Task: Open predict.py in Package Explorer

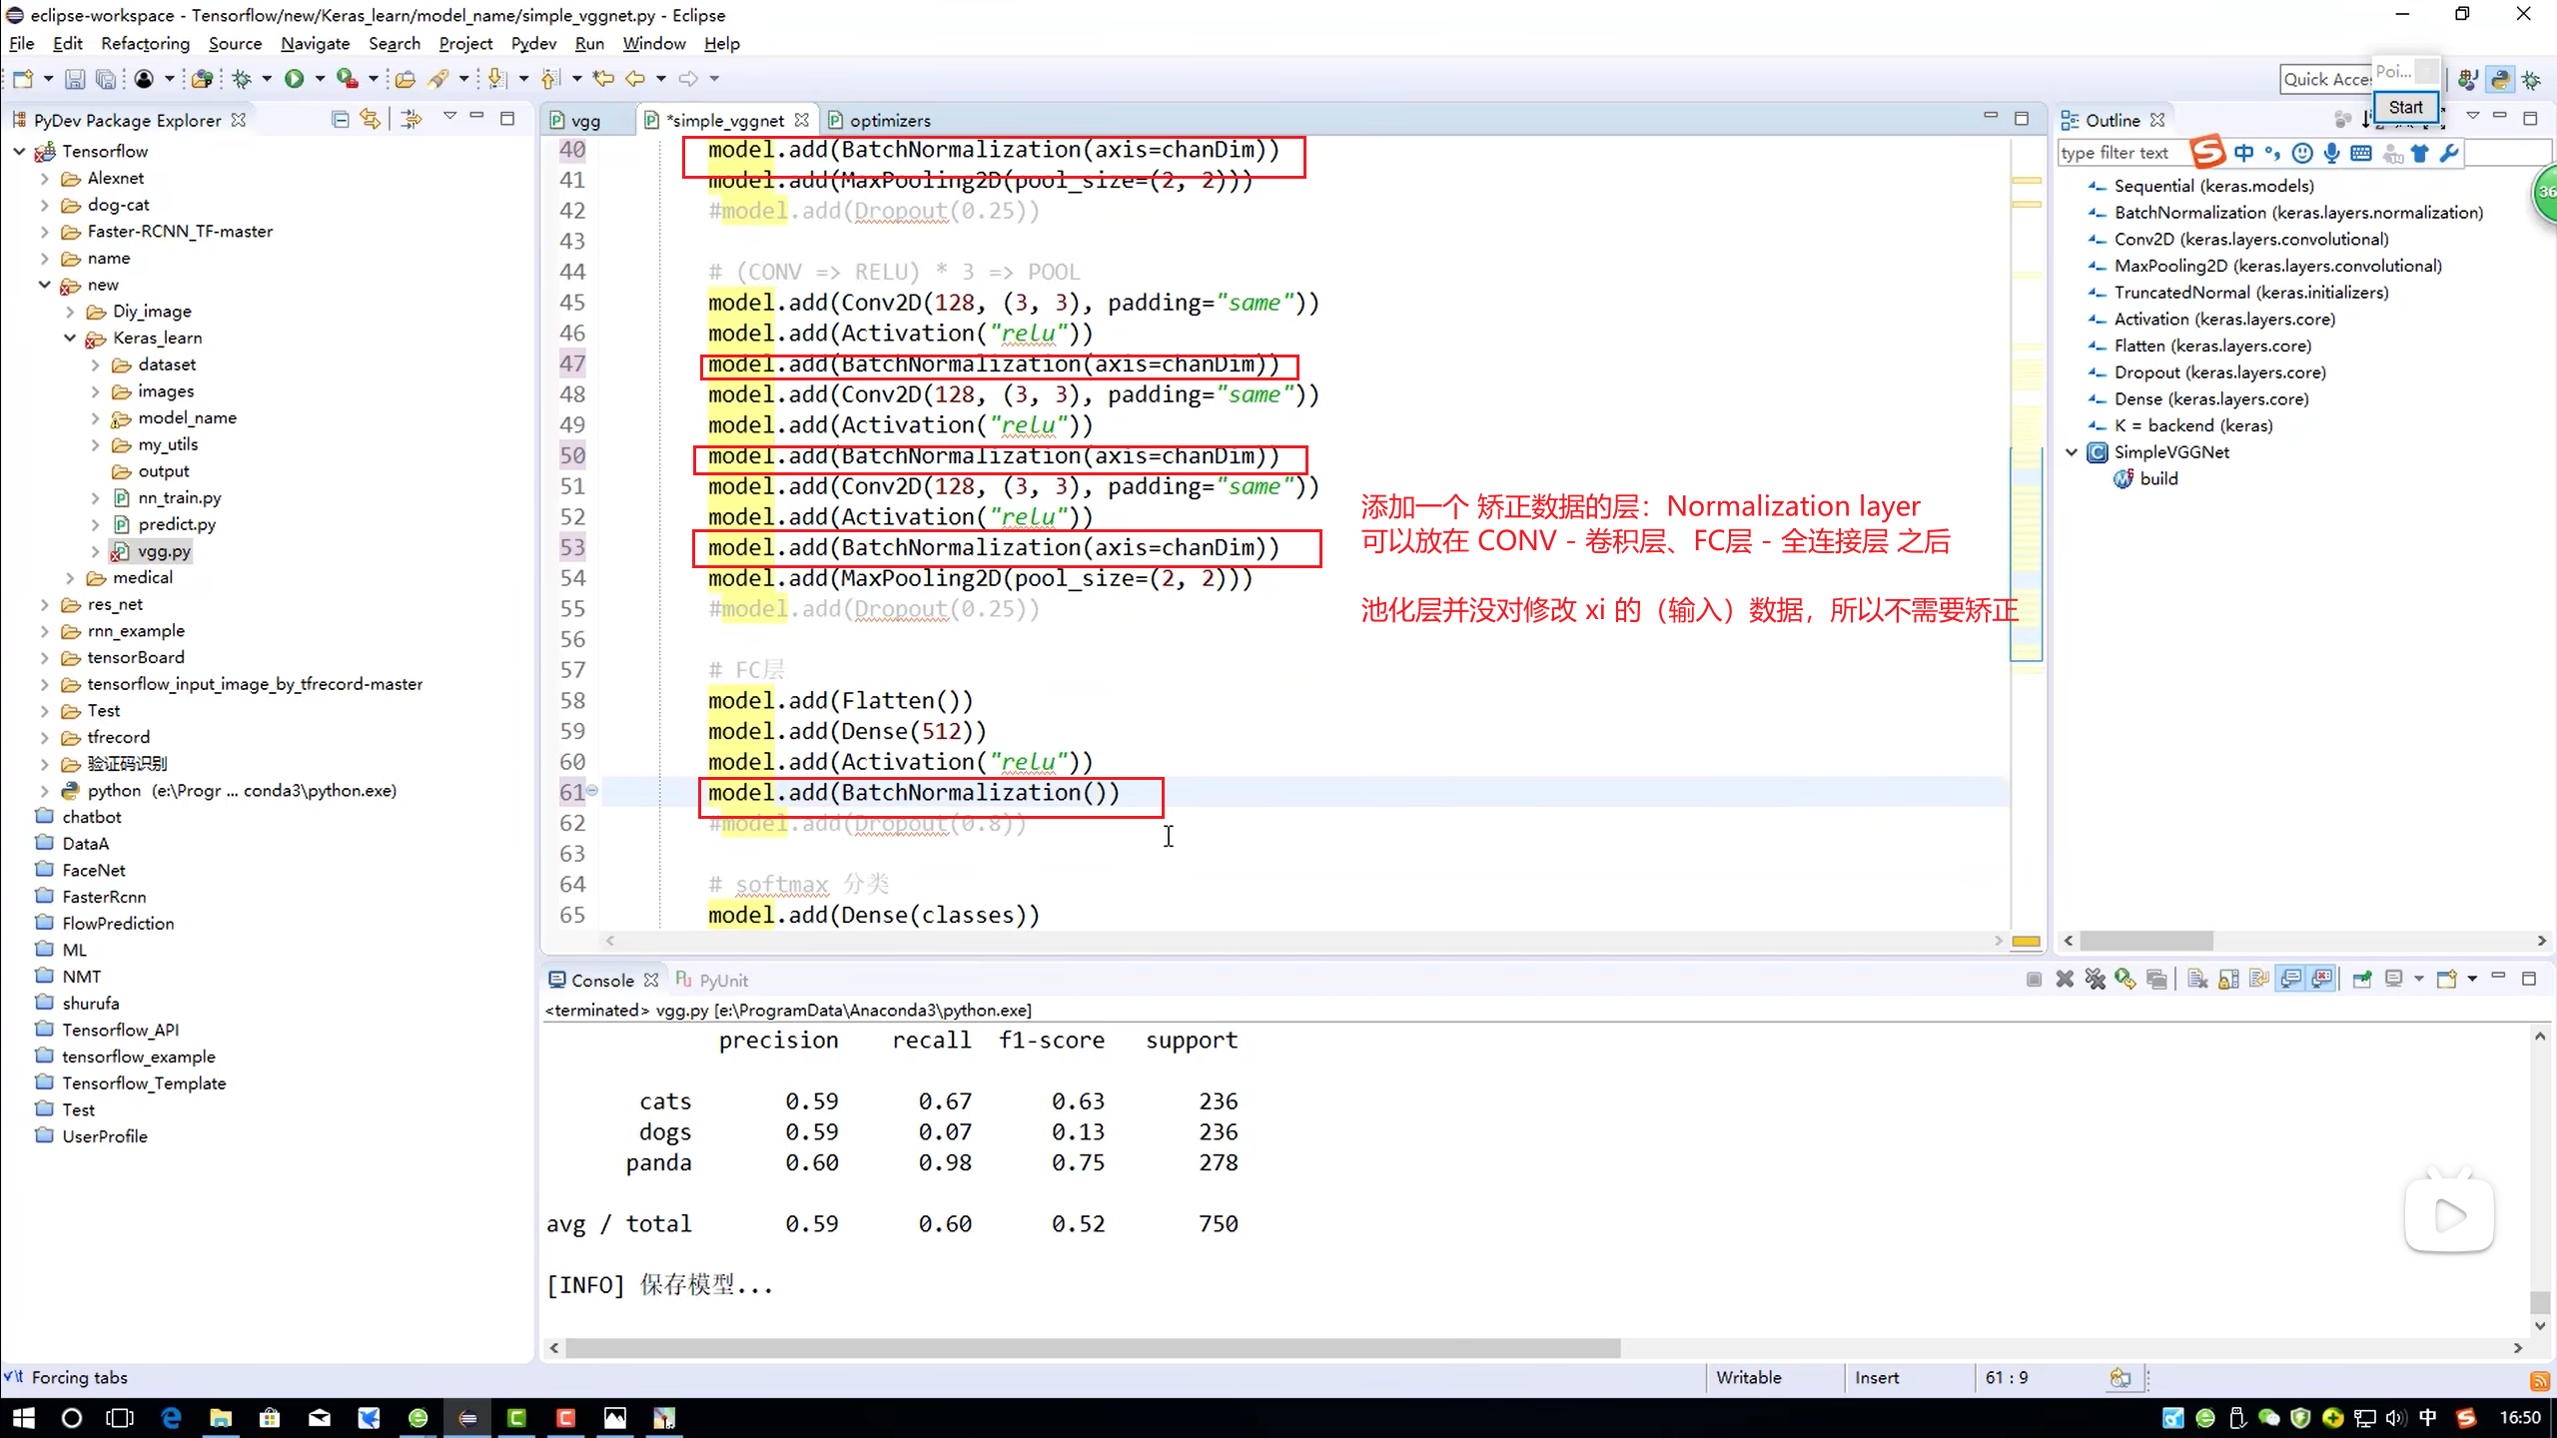Action: [177, 524]
